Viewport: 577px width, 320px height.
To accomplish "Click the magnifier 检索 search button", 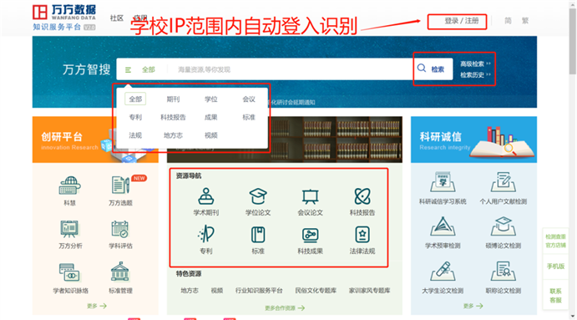I will click(x=431, y=69).
